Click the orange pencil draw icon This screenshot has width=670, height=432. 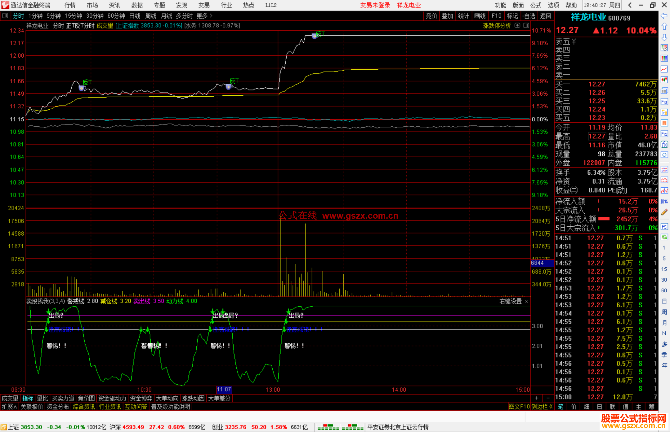point(664,212)
